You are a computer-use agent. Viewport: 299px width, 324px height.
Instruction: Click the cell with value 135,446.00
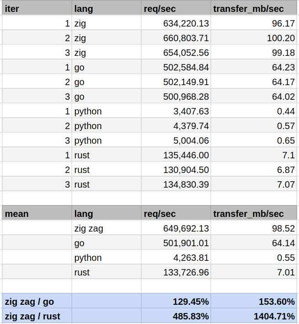176,155
